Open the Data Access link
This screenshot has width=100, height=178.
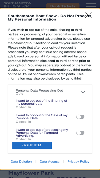coord(50,161)
